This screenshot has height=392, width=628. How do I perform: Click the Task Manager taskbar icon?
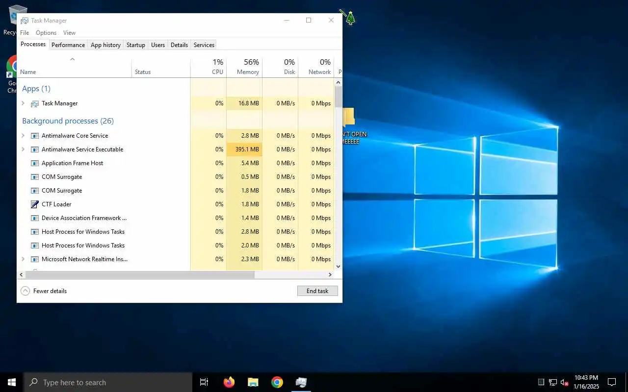pyautogui.click(x=301, y=382)
